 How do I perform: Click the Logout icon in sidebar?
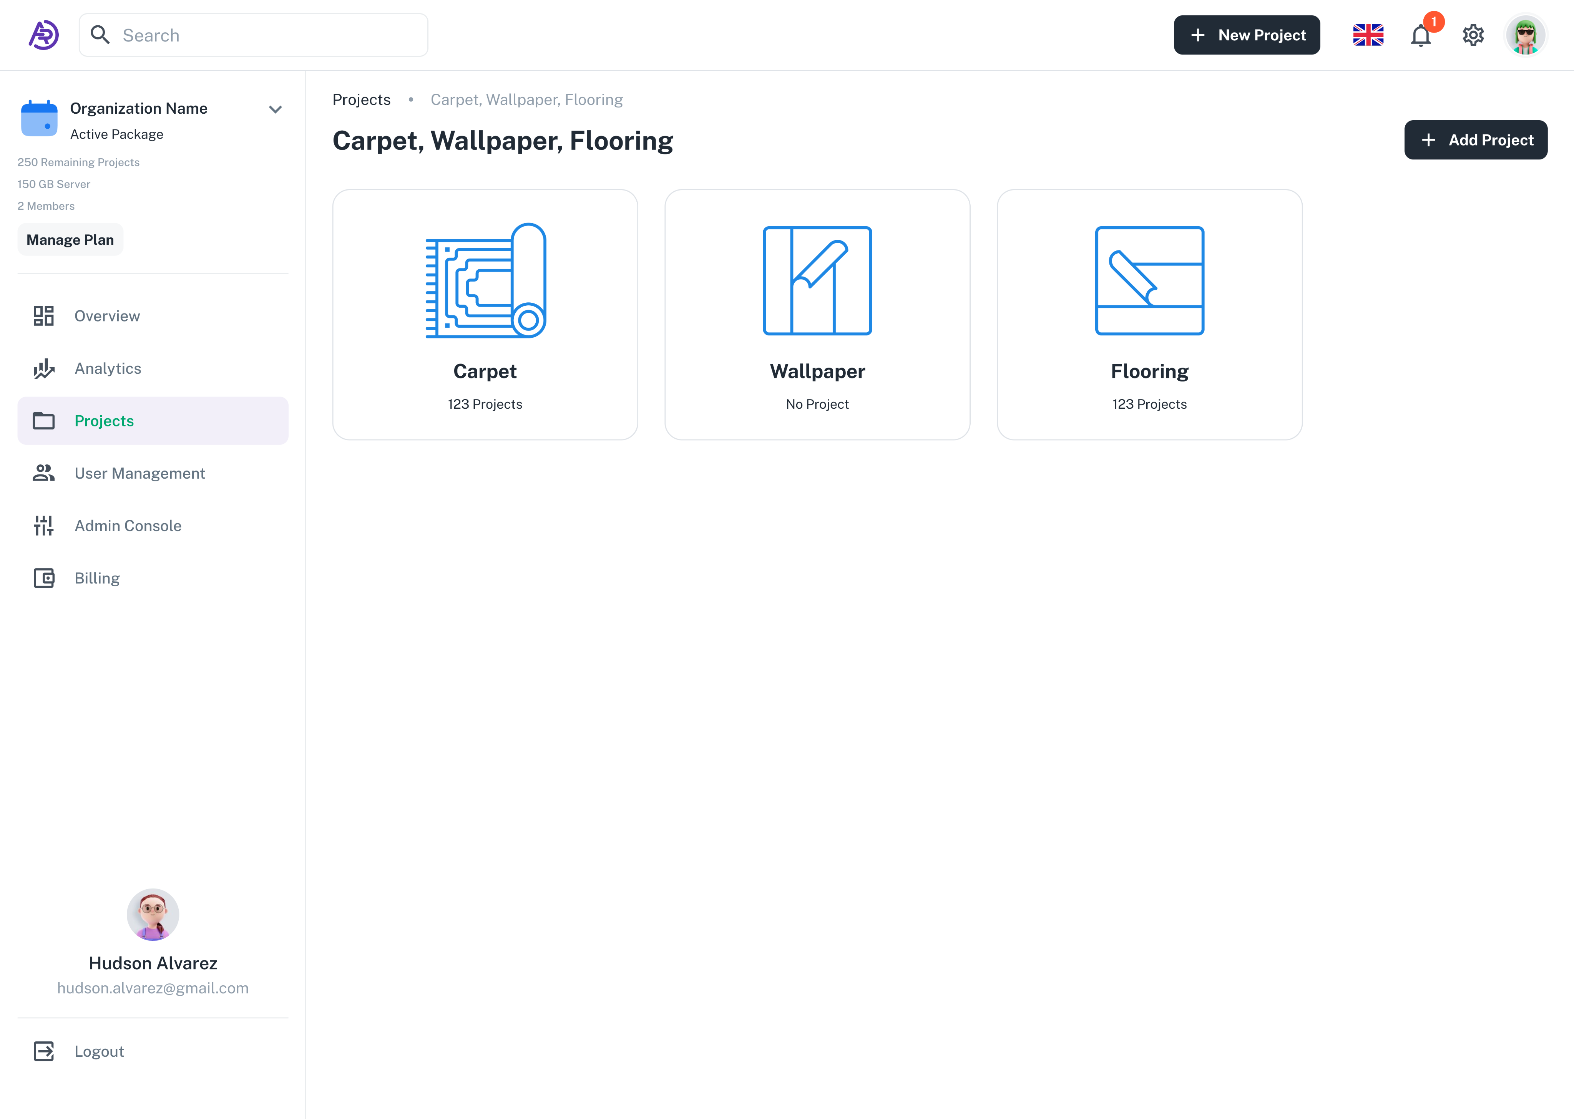coord(44,1051)
